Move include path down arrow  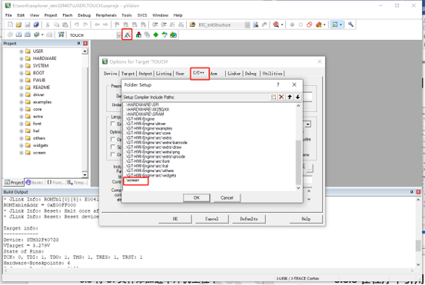tap(297, 97)
